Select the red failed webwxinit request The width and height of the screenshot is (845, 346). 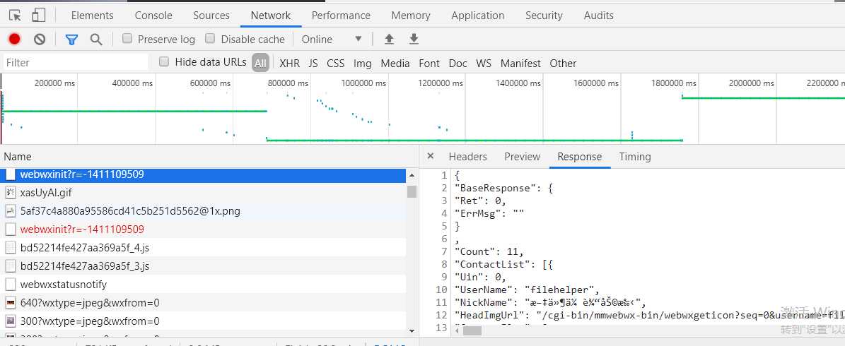[203, 229]
